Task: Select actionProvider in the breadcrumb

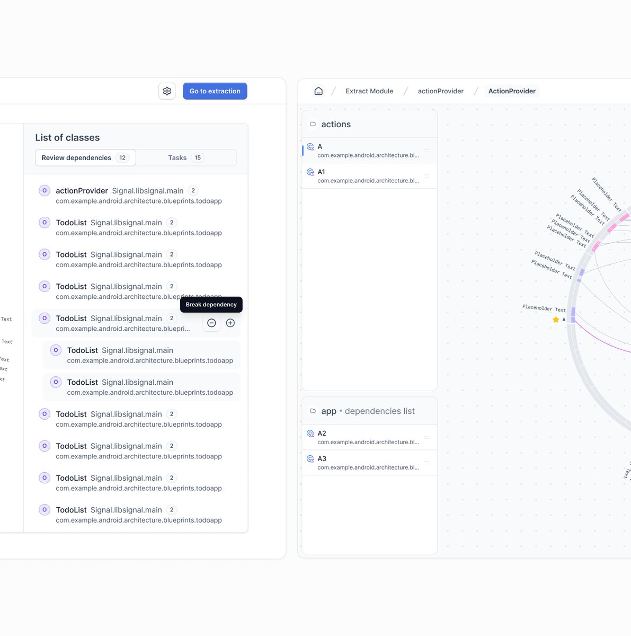Action: pyautogui.click(x=440, y=91)
